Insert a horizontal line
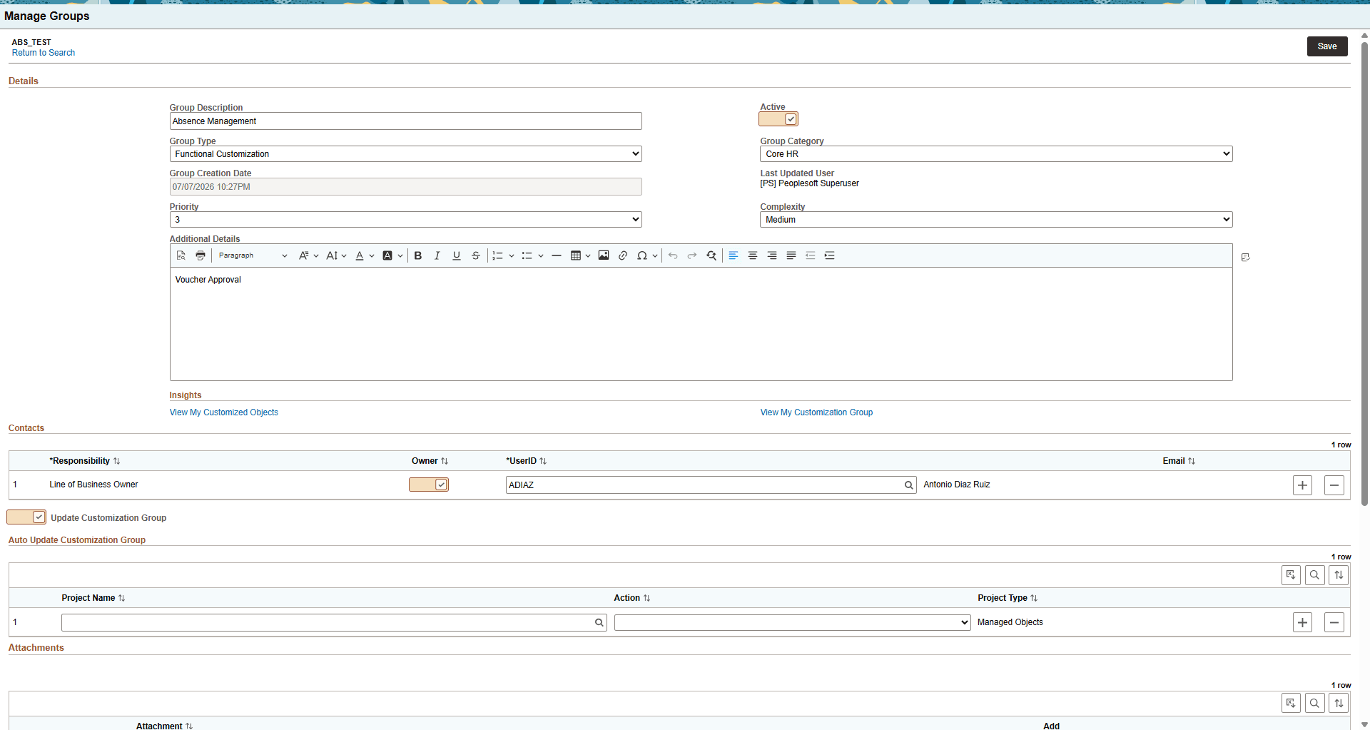Image resolution: width=1370 pixels, height=730 pixels. pos(557,255)
